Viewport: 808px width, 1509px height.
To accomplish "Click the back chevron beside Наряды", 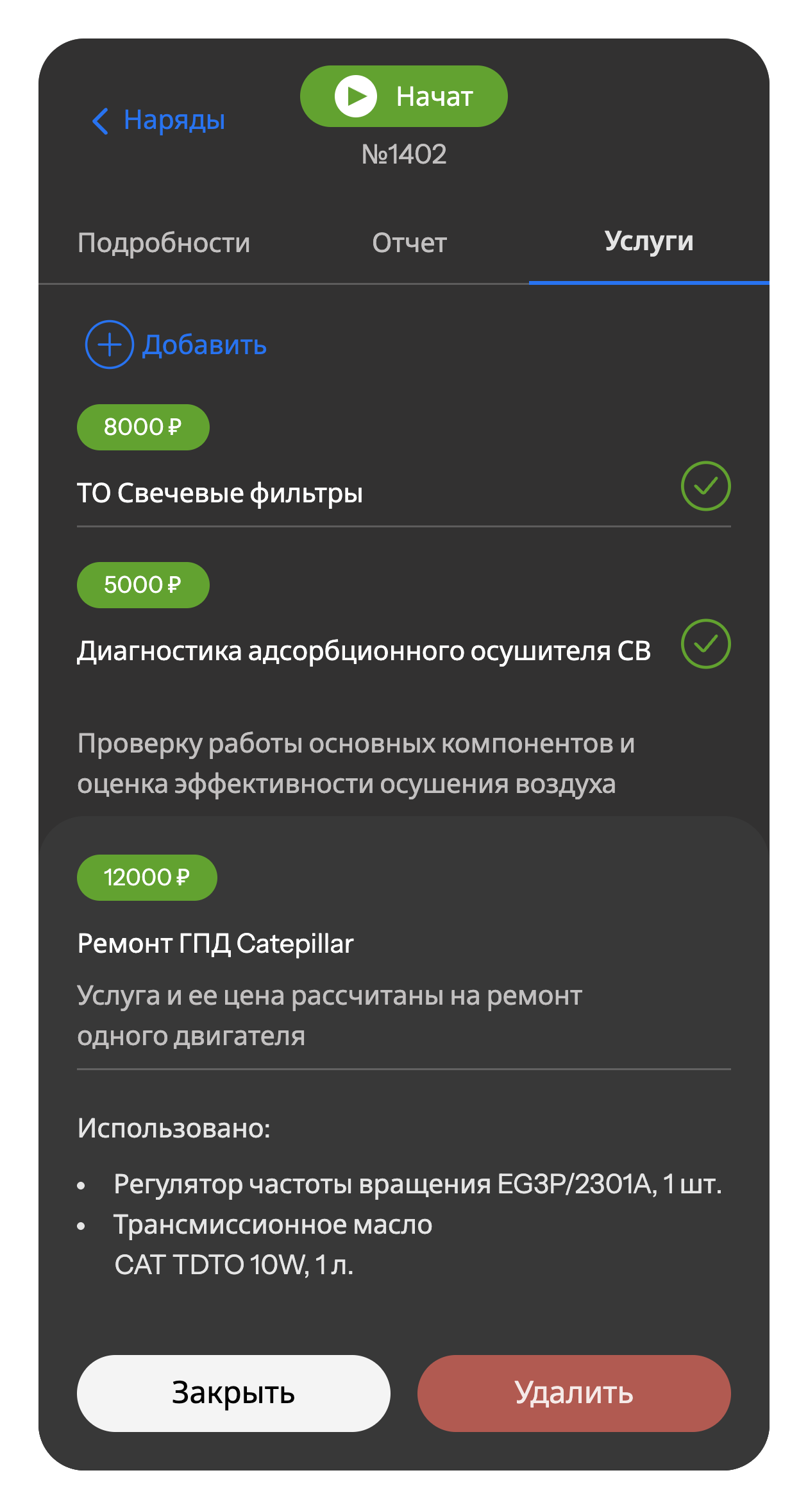I will [101, 121].
